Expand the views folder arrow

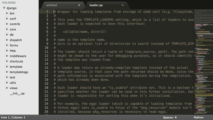(7, 88)
